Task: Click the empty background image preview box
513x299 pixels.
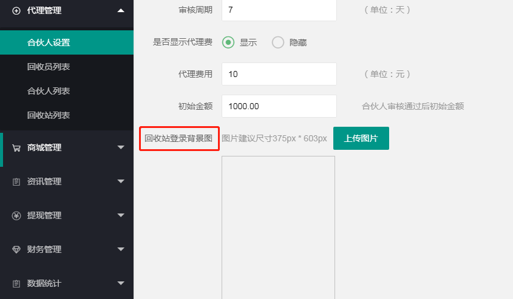Action: point(279,227)
